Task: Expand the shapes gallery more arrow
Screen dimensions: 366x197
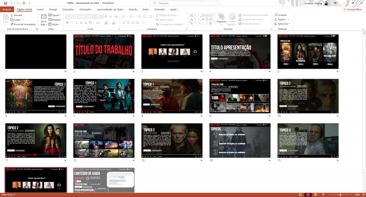Action: tap(214, 23)
